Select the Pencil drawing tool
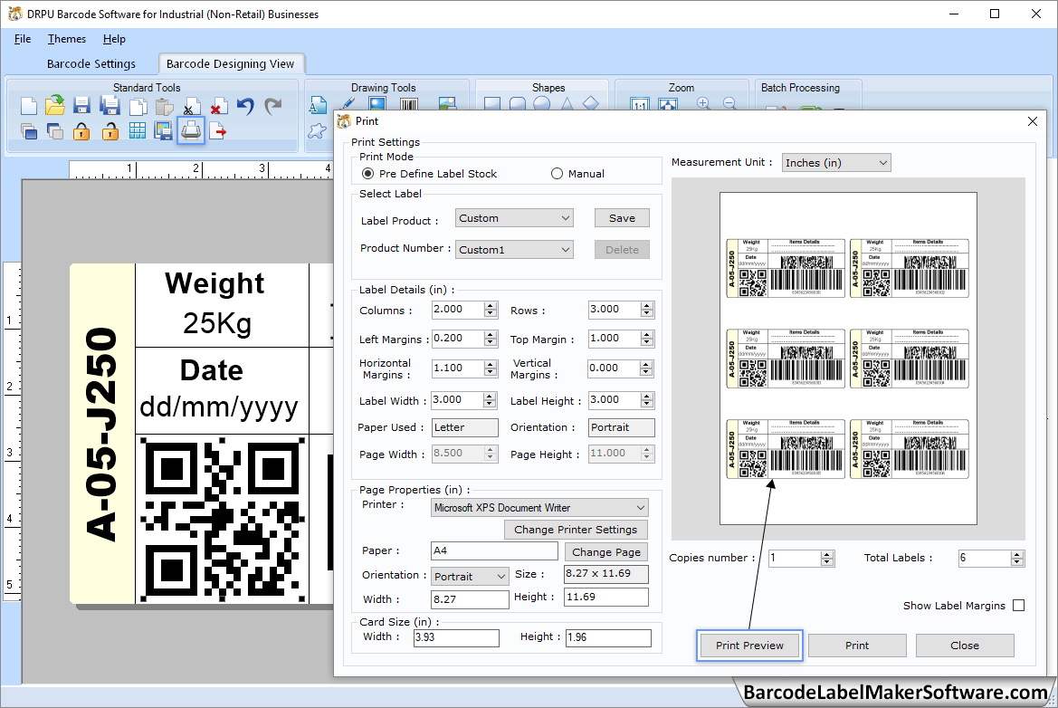The width and height of the screenshot is (1058, 708). (x=346, y=101)
